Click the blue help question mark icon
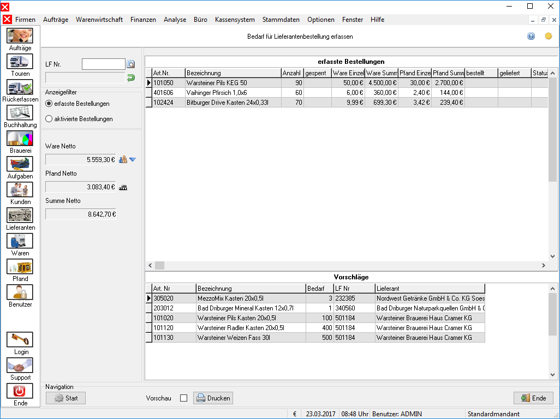The height and width of the screenshot is (419, 560). coord(531,36)
